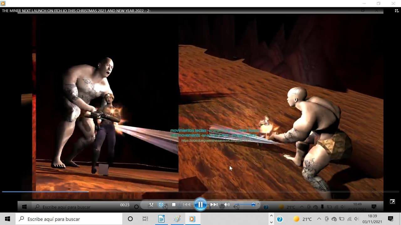Go to the previous track
The image size is (401, 225).
pyautogui.click(x=187, y=205)
